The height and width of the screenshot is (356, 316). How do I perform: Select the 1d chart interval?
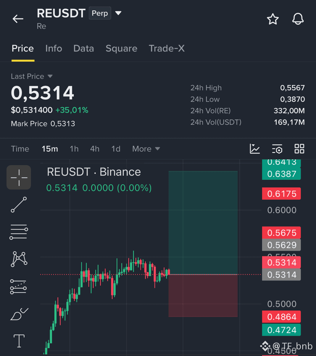[116, 149]
